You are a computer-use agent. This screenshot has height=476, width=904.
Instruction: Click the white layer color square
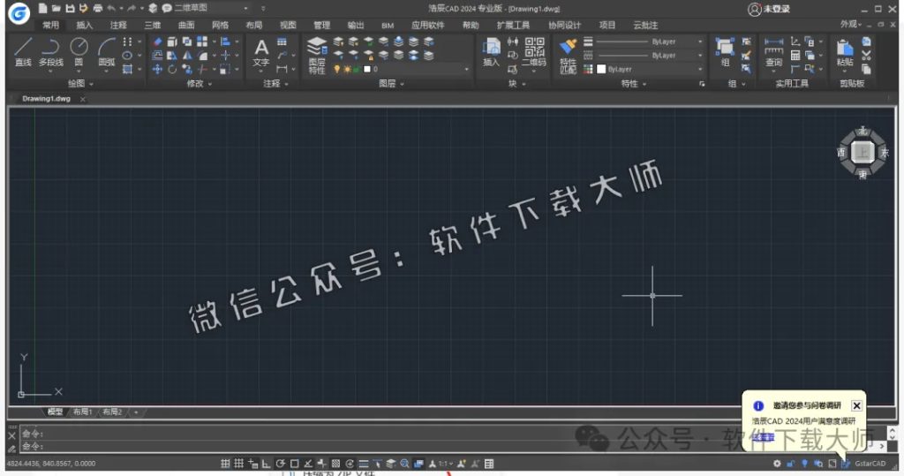pyautogui.click(x=366, y=69)
